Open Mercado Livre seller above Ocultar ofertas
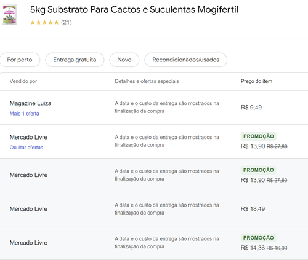 [x=28, y=137]
